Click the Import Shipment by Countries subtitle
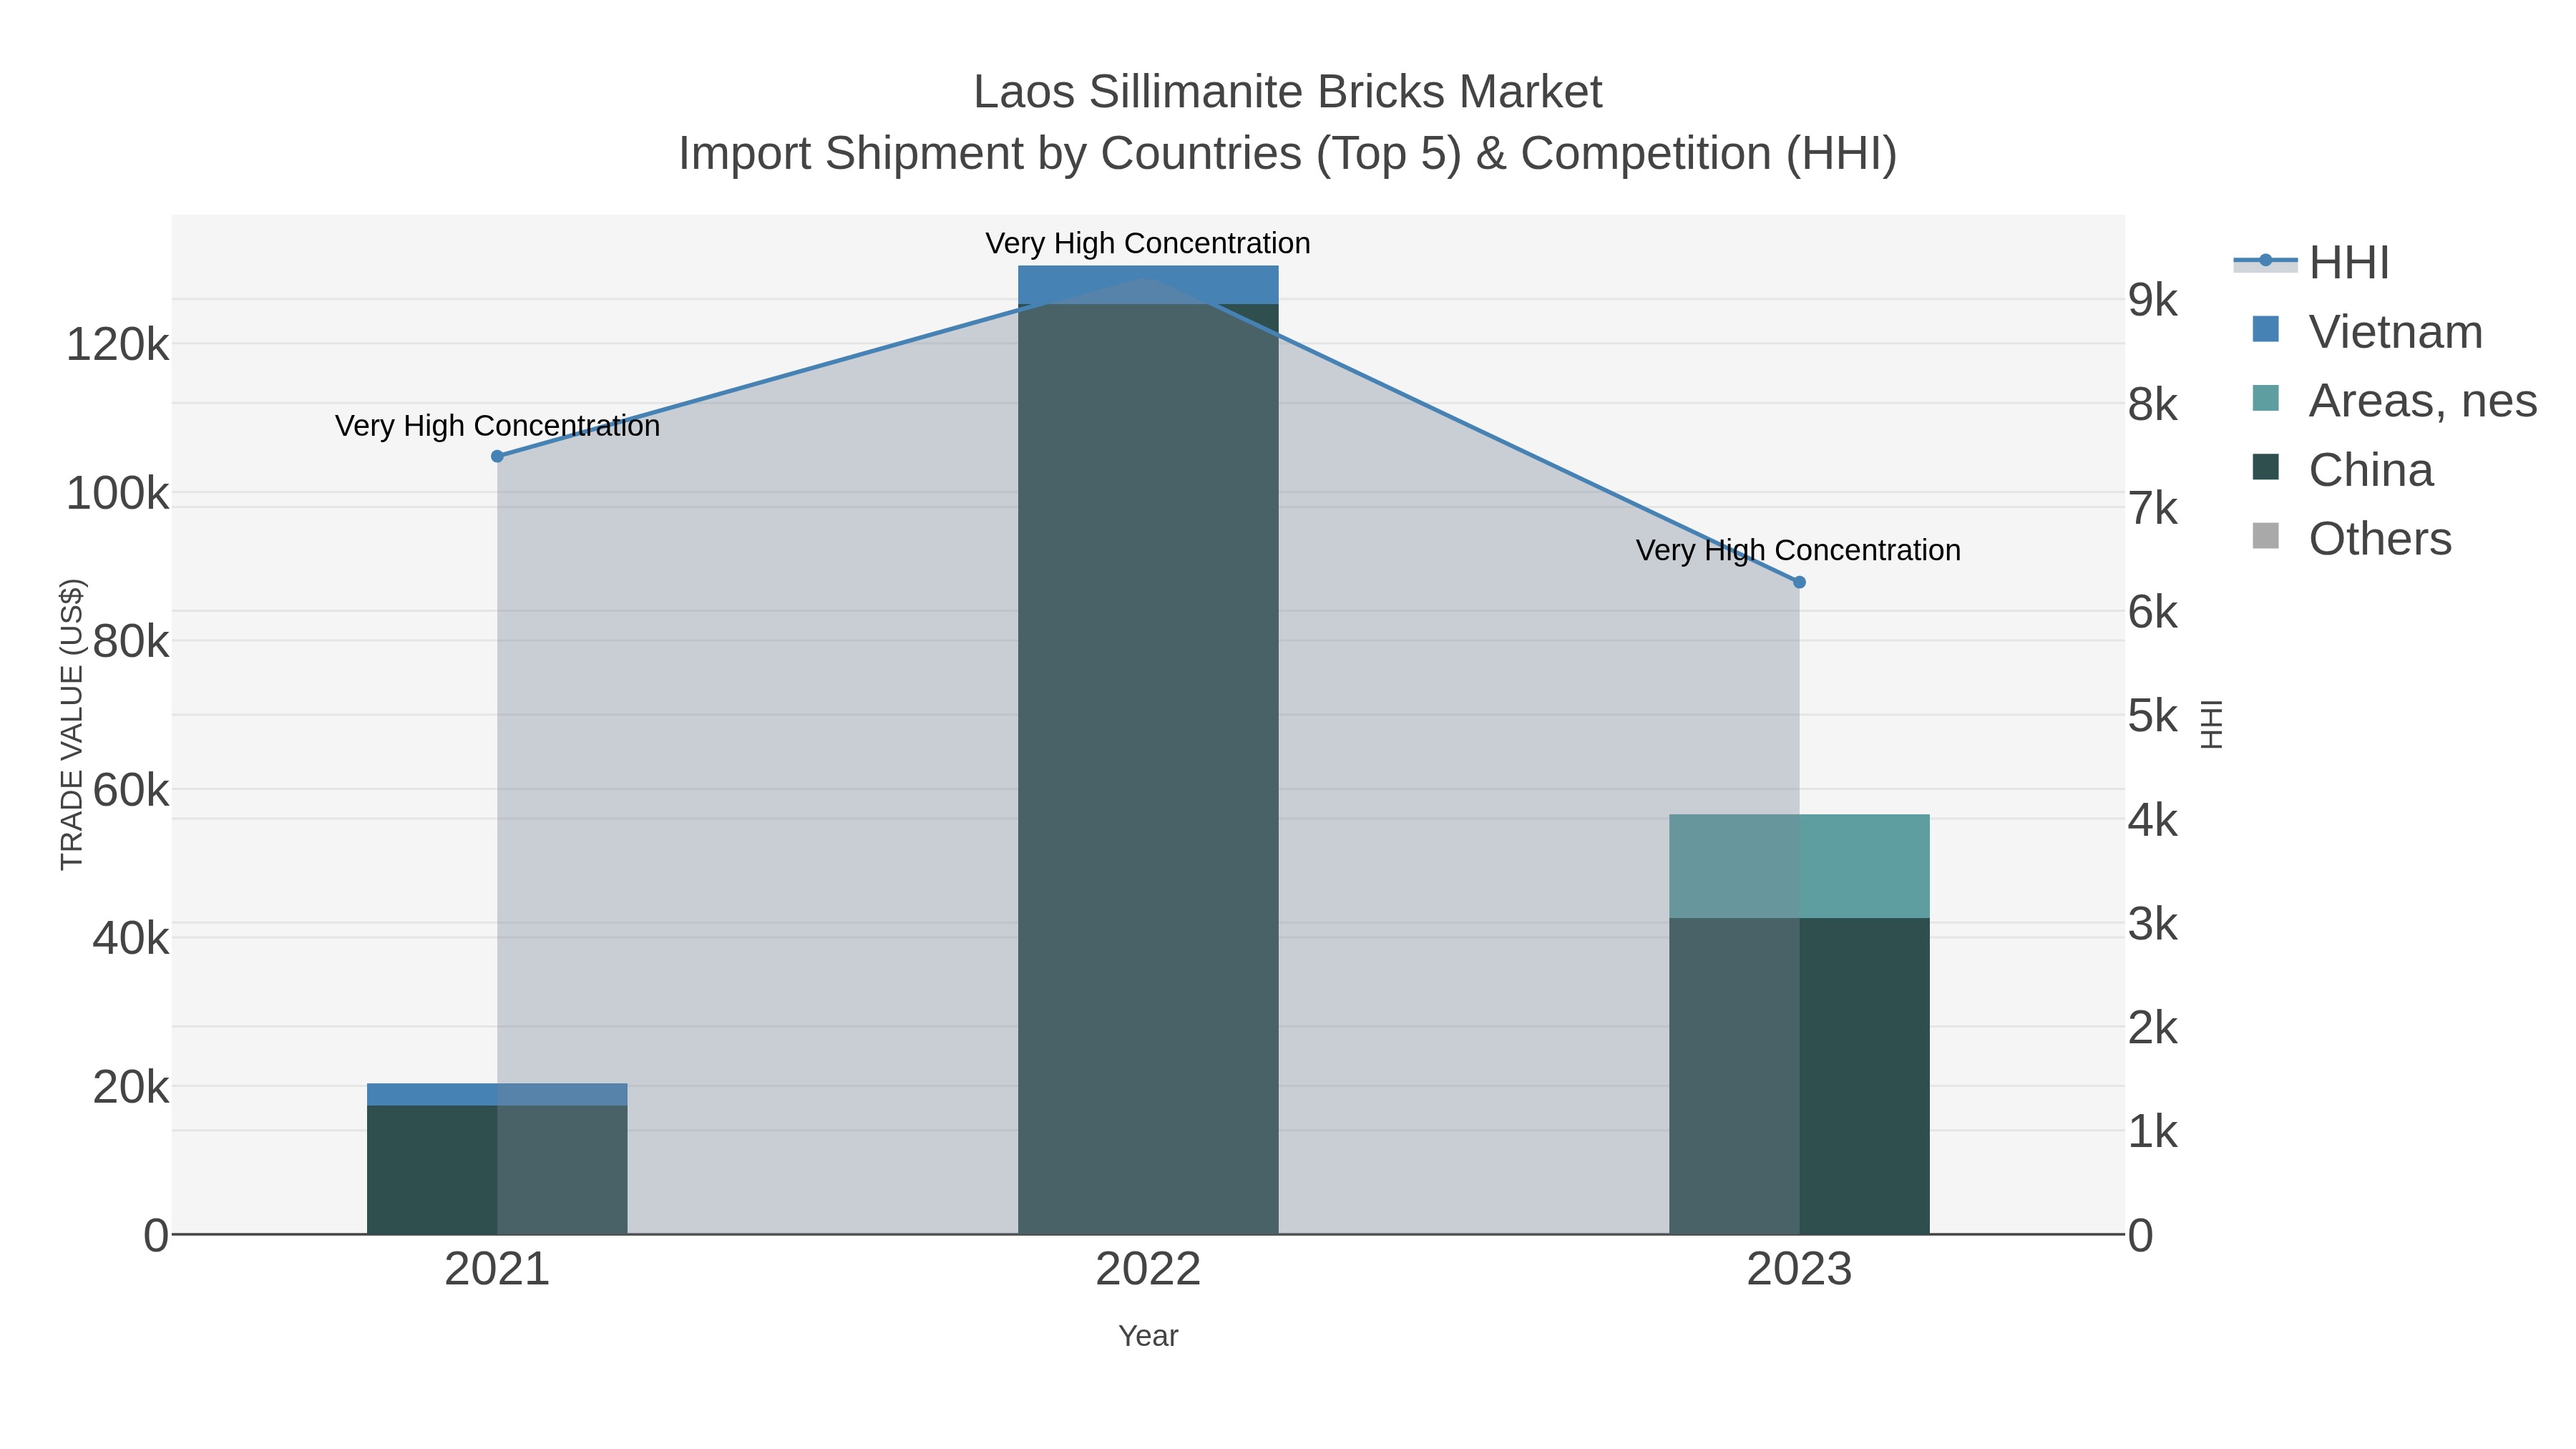 click(x=1288, y=154)
